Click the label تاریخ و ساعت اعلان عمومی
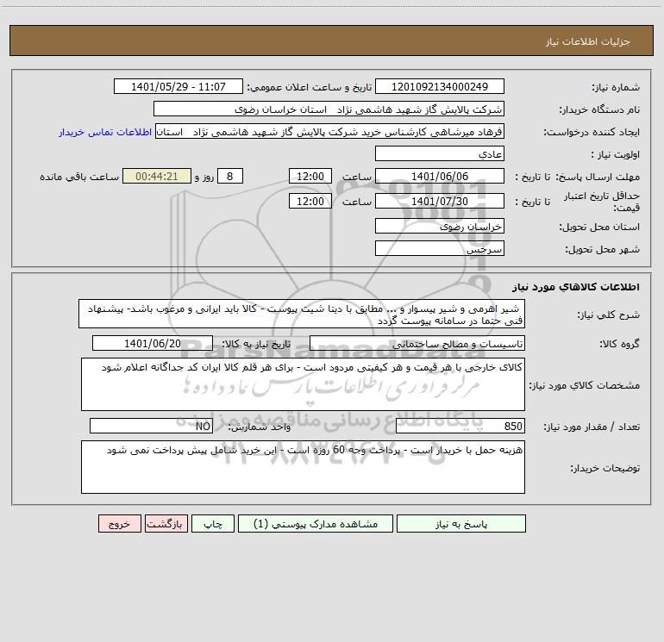This screenshot has width=664, height=642. click(x=310, y=87)
